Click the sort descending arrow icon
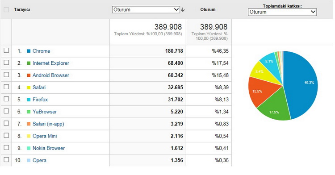The image size is (335, 175). tap(183, 10)
